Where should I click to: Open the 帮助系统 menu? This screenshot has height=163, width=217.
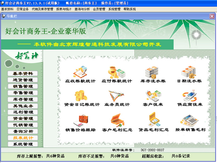(x=130, y=9)
